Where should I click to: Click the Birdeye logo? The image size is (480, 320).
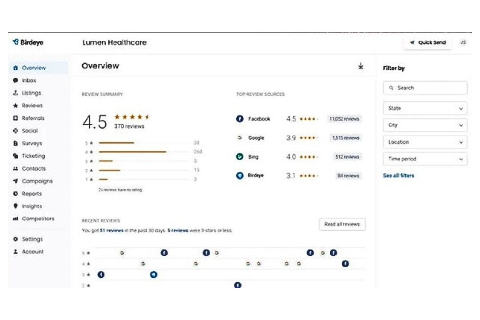pyautogui.click(x=28, y=42)
